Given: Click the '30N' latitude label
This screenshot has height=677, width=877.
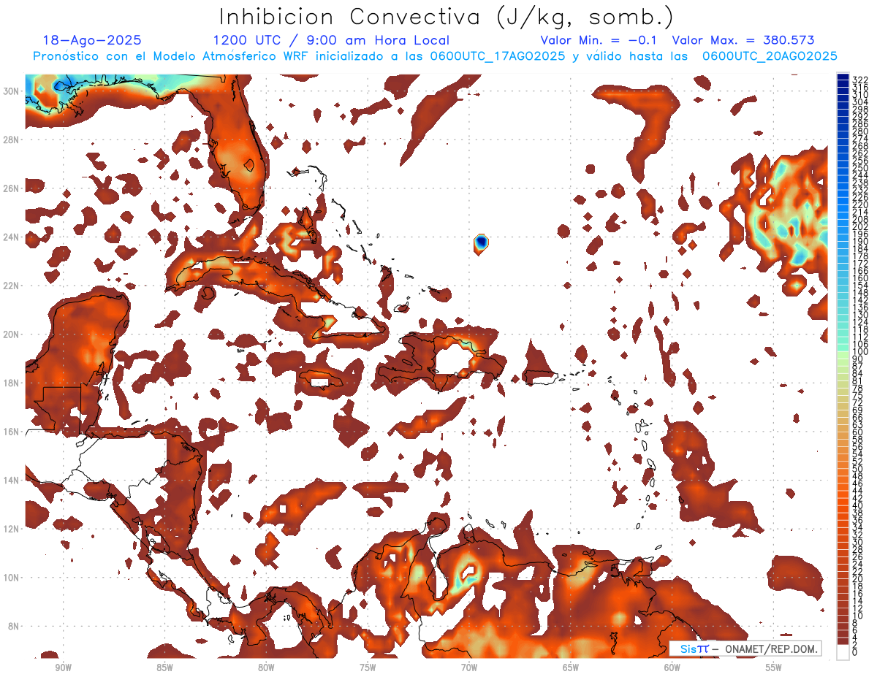Looking at the screenshot, I should pyautogui.click(x=12, y=91).
